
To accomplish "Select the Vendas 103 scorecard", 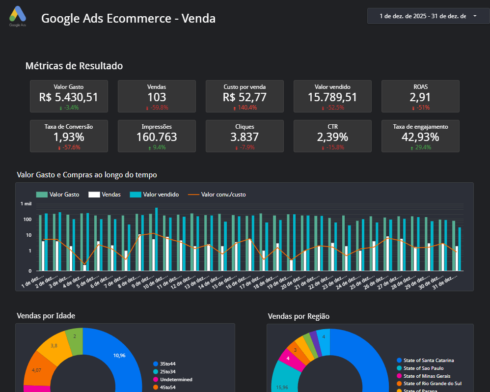I will click(157, 96).
